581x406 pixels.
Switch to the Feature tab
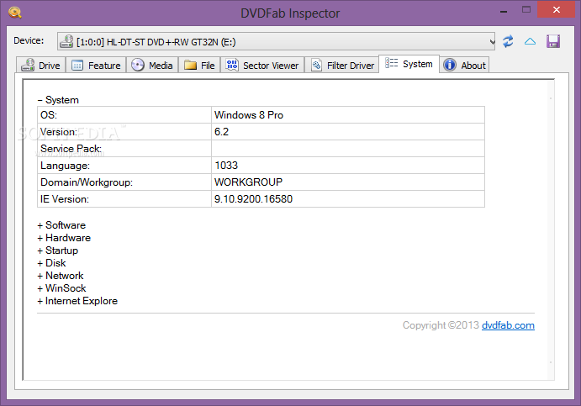[x=96, y=66]
